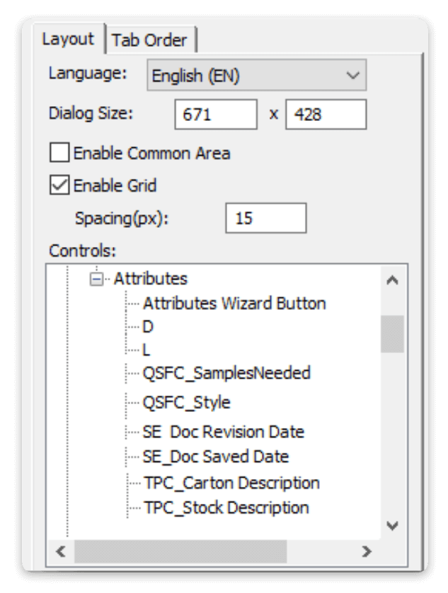Select TPC_Carton Description item

pos(231,483)
